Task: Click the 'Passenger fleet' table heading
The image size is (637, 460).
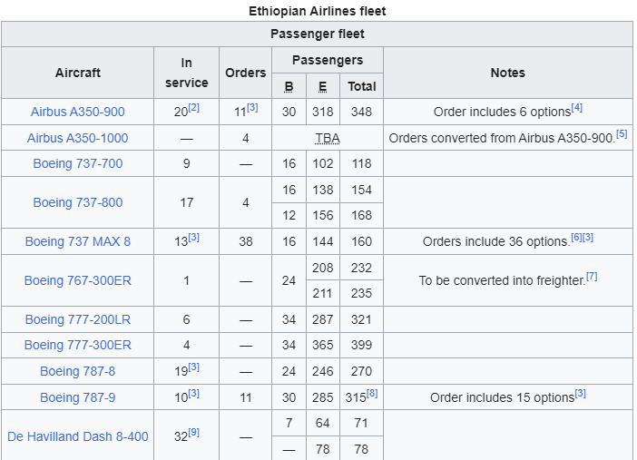Action: point(318,34)
